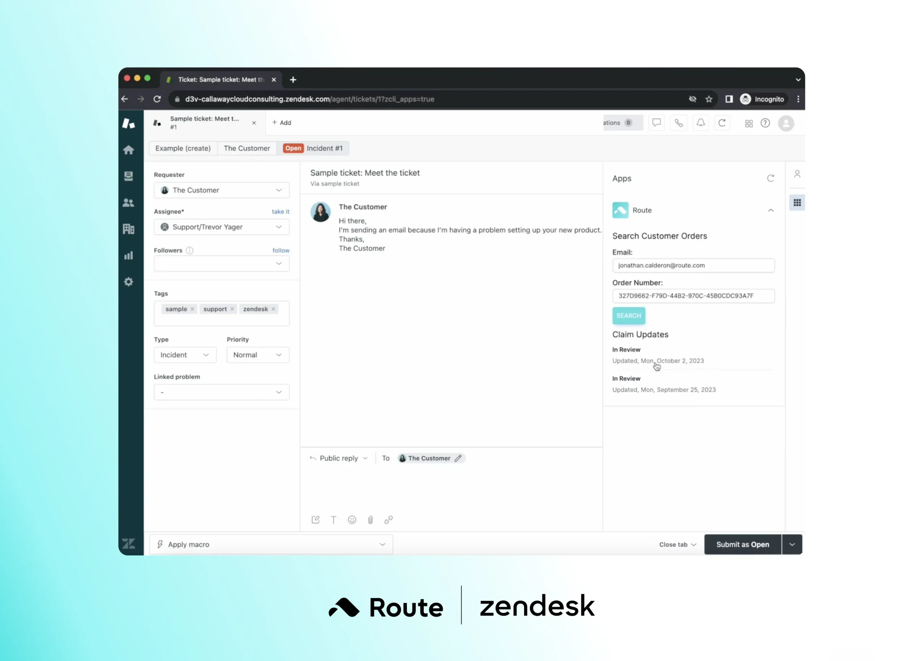Open the notifications bell icon

coord(700,123)
